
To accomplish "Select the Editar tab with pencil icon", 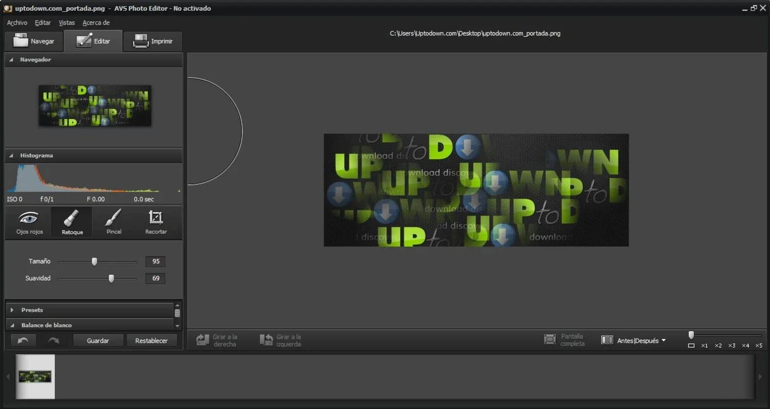I will tap(93, 41).
